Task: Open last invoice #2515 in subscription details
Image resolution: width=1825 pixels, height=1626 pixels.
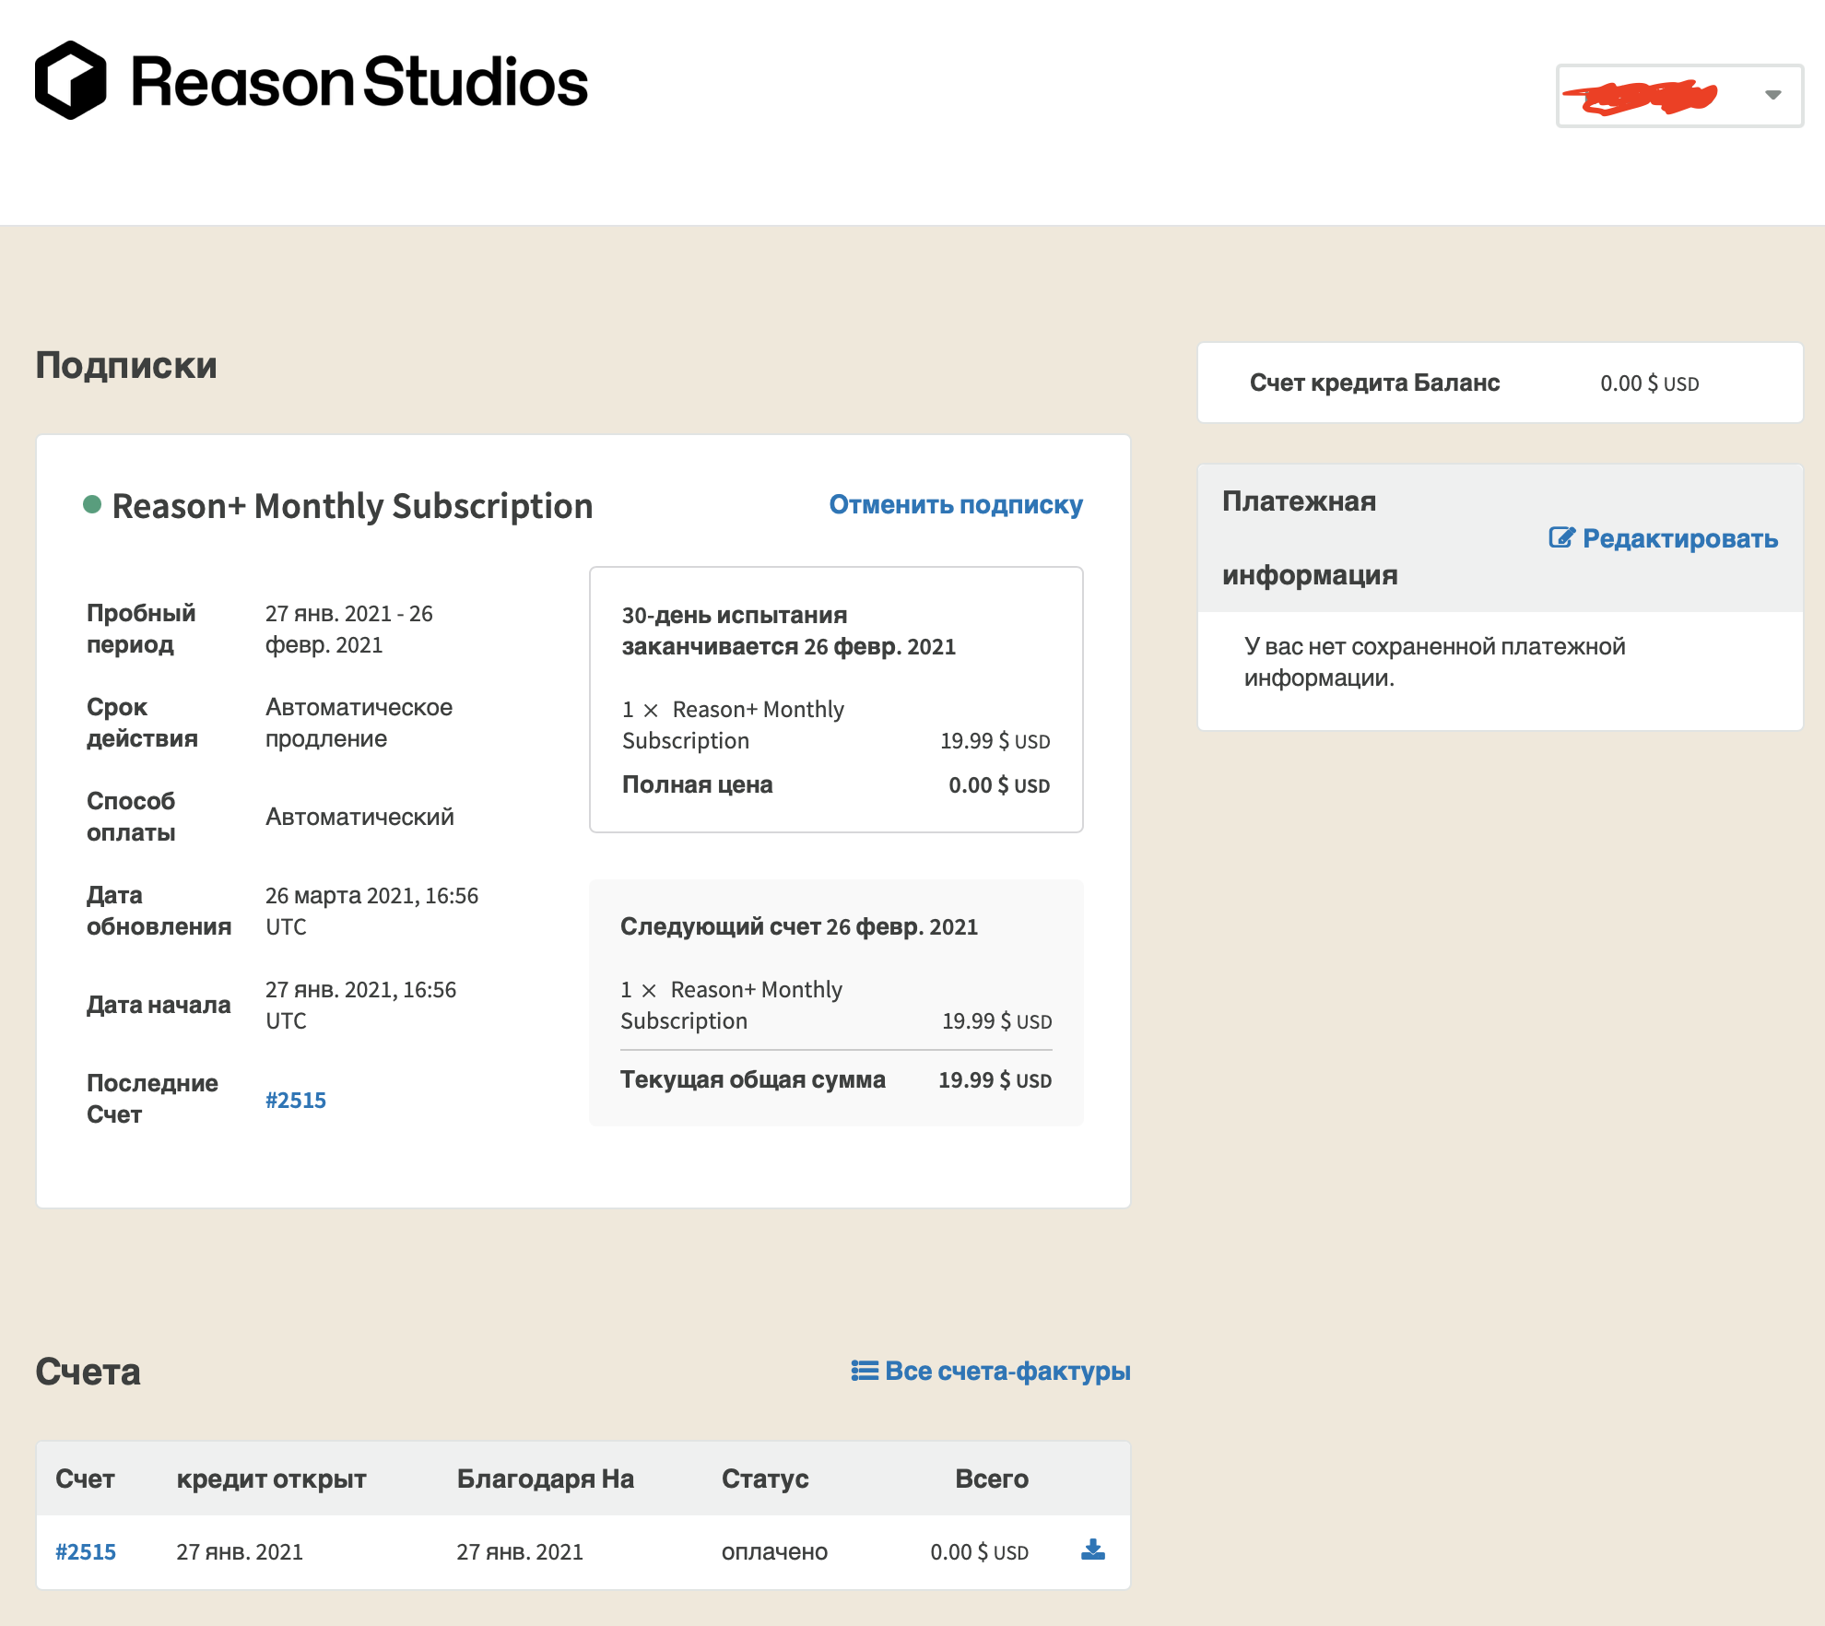Action: [296, 1100]
